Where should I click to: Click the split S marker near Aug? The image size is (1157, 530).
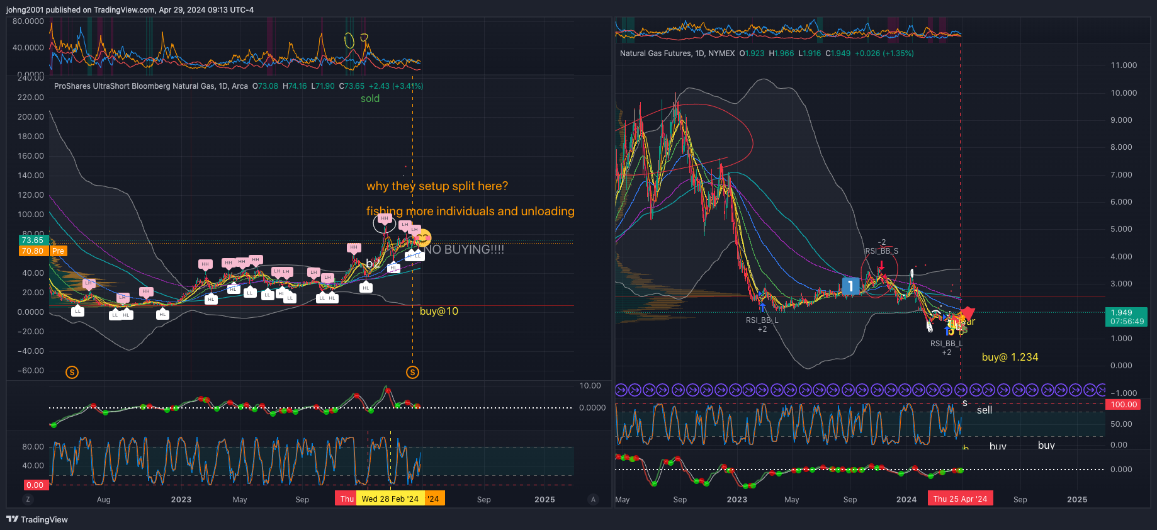click(72, 373)
